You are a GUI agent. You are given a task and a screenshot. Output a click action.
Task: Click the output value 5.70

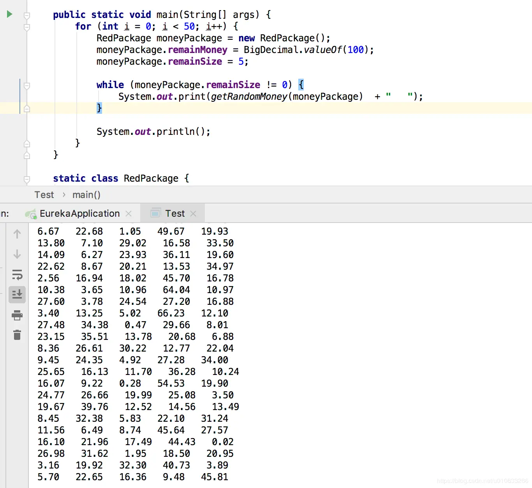coord(48,477)
